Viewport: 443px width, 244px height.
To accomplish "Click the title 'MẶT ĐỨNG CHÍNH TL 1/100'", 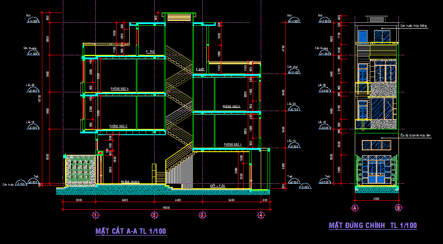I will pos(373,225).
